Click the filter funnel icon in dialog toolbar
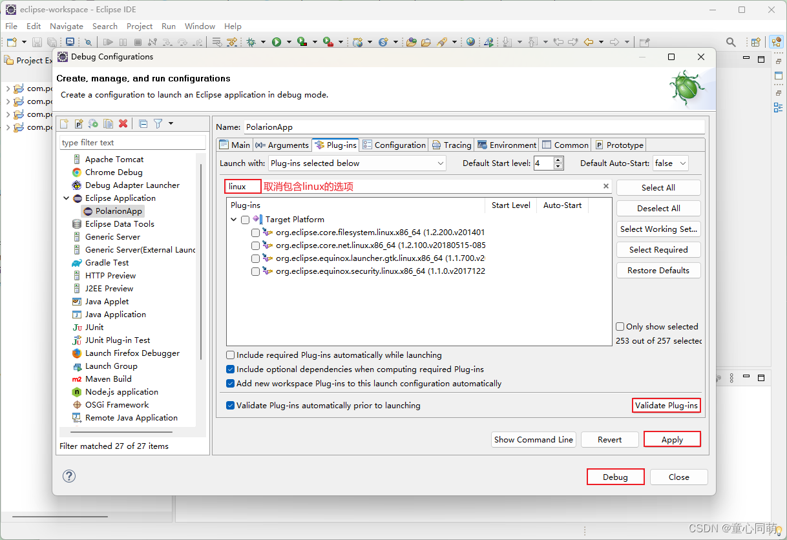 tap(158, 123)
